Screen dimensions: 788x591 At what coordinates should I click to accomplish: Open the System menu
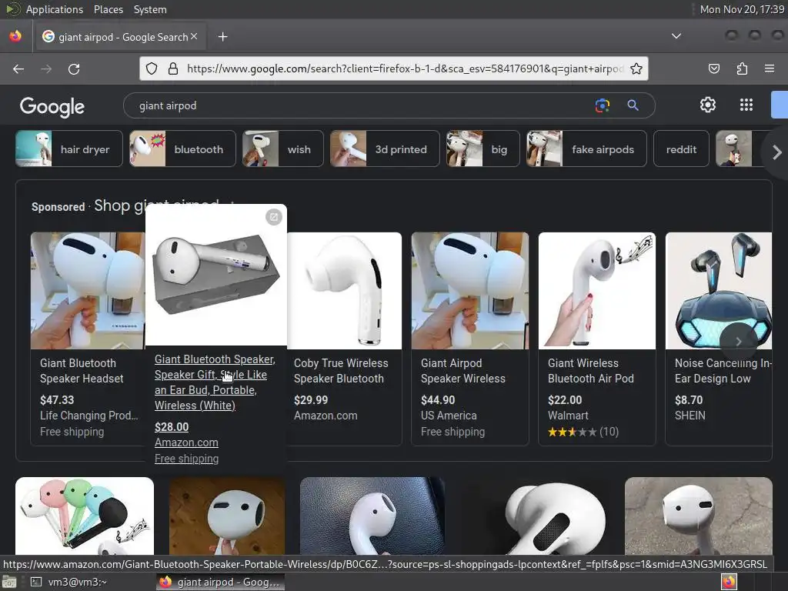(x=150, y=9)
